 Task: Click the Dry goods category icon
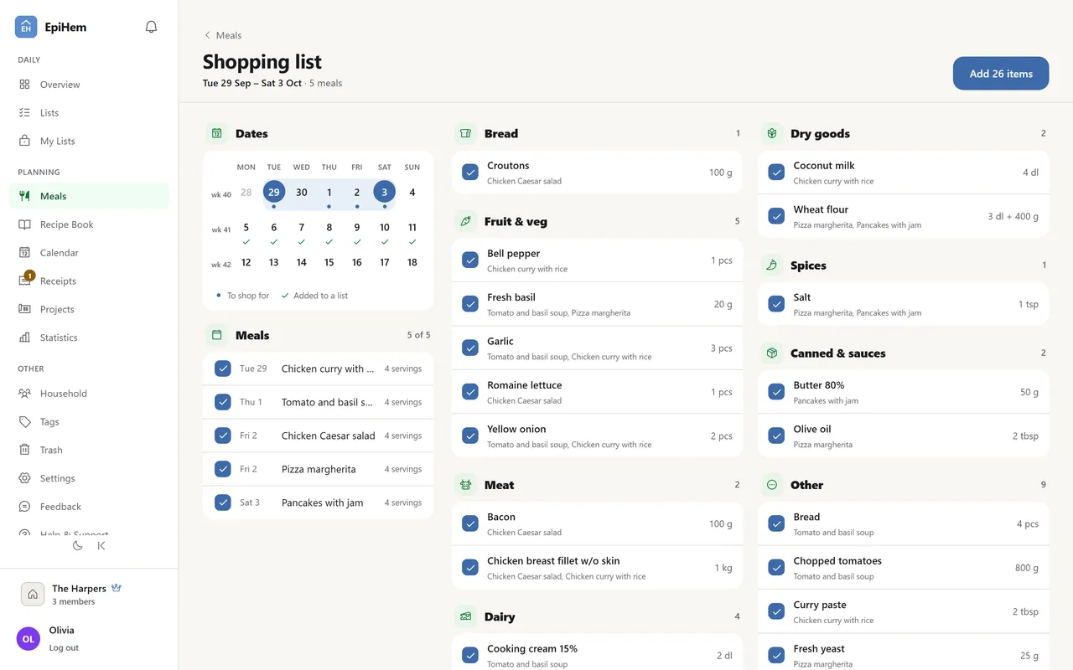coord(772,133)
